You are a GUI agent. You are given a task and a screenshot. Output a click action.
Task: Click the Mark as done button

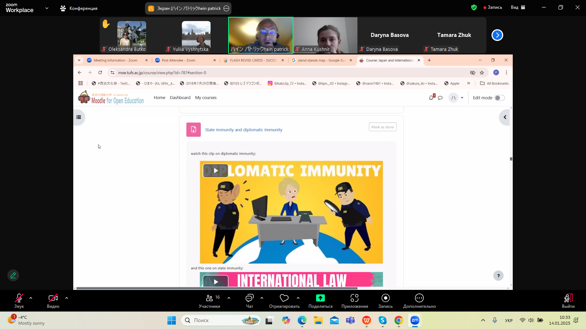pyautogui.click(x=382, y=127)
